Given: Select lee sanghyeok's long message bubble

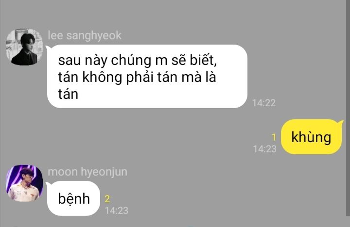Looking at the screenshot, I should tap(147, 77).
